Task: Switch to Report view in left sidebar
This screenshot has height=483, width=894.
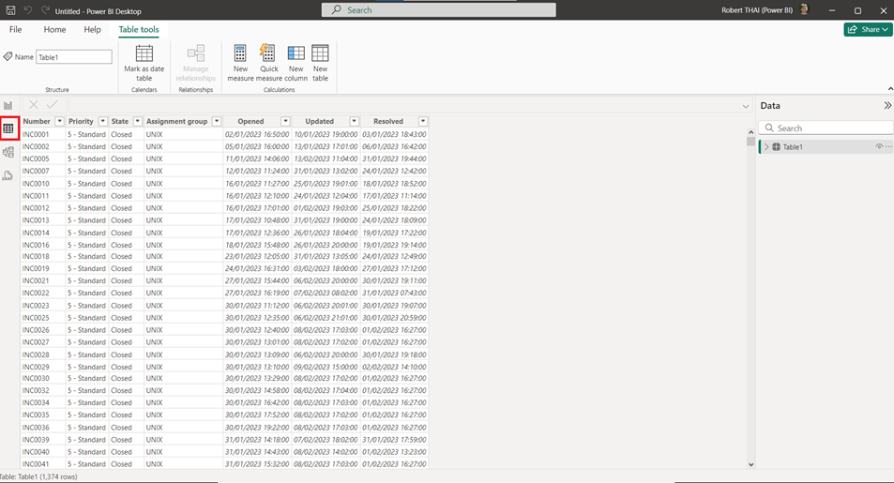Action: click(8, 106)
